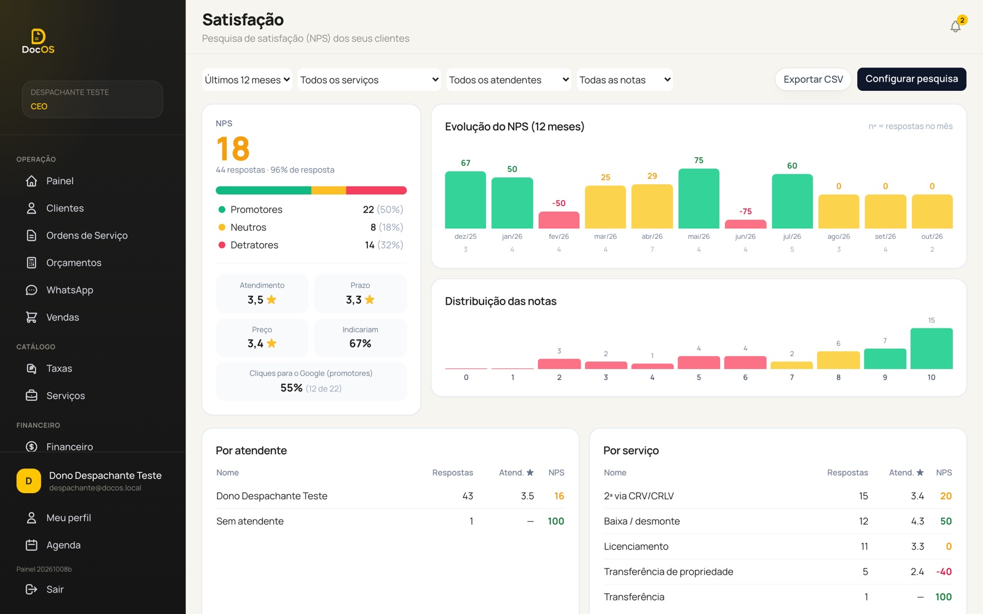Click Baixa / desmonte service row

(778, 521)
